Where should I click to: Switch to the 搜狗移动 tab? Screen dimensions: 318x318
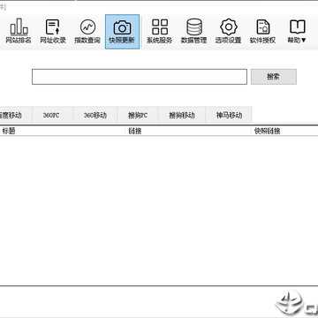[182, 115]
